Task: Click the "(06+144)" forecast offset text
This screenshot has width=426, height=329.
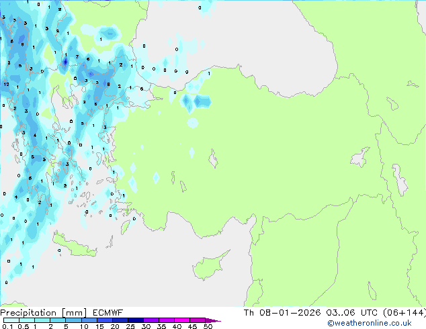Action: pos(404,312)
